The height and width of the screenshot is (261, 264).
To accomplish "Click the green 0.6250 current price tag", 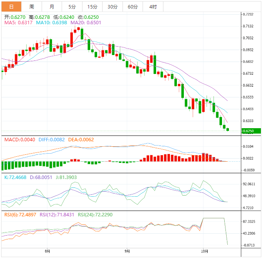I will (x=251, y=131).
